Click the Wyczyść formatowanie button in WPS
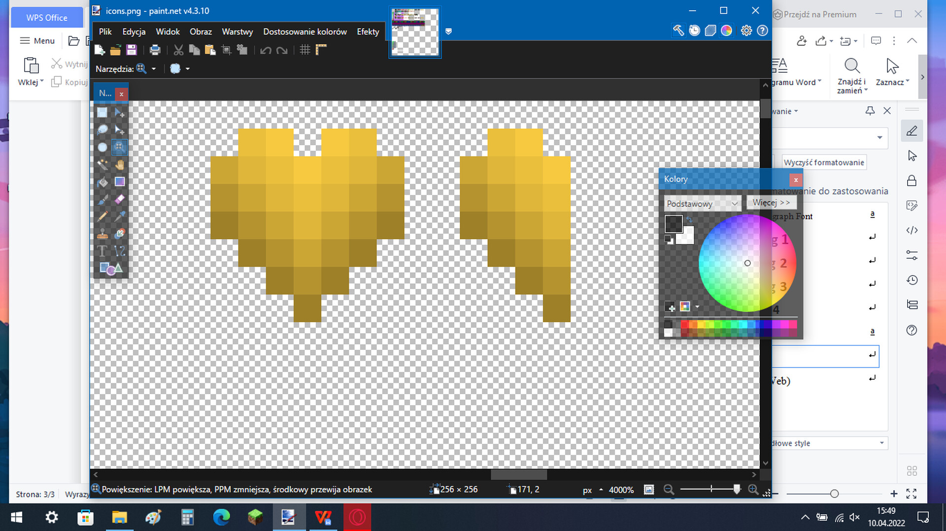 coord(823,162)
